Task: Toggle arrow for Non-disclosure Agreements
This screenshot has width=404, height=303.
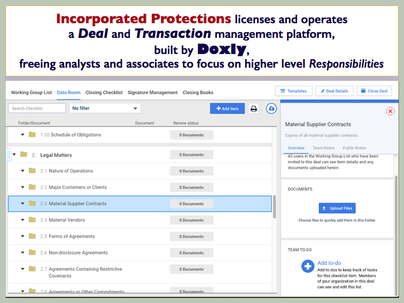Action: (23, 252)
